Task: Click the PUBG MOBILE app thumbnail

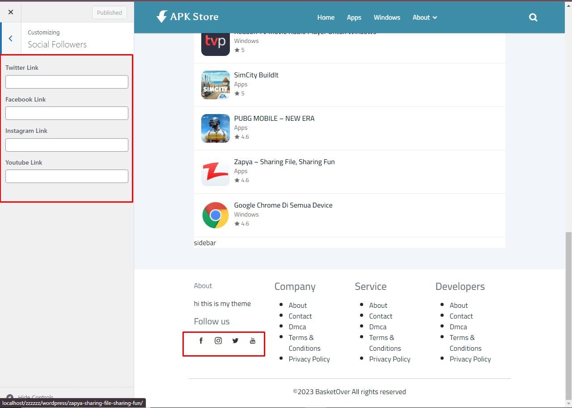Action: pyautogui.click(x=216, y=128)
